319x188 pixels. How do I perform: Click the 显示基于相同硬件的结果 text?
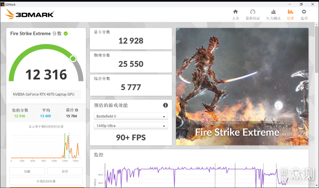[46, 127]
